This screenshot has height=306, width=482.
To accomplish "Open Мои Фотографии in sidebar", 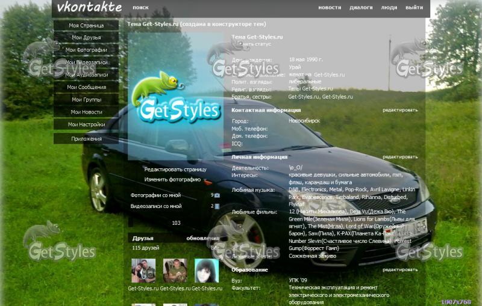I will (86, 50).
